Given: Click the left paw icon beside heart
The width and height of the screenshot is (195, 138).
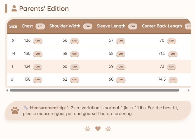Looking at the screenshot, I should tap(88, 129).
